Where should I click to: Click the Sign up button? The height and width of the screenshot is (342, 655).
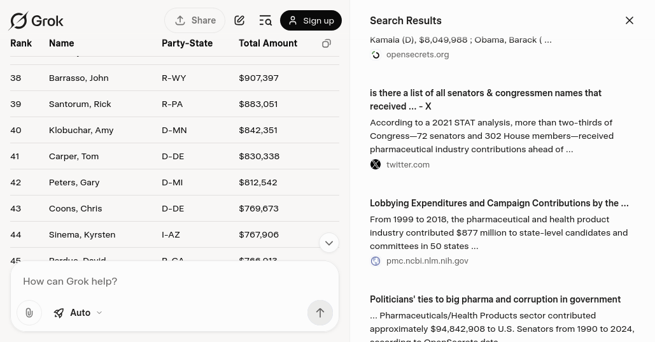click(311, 20)
